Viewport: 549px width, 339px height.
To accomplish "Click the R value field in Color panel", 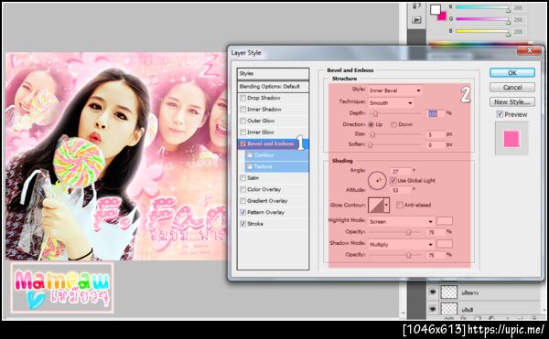I will tap(519, 7).
